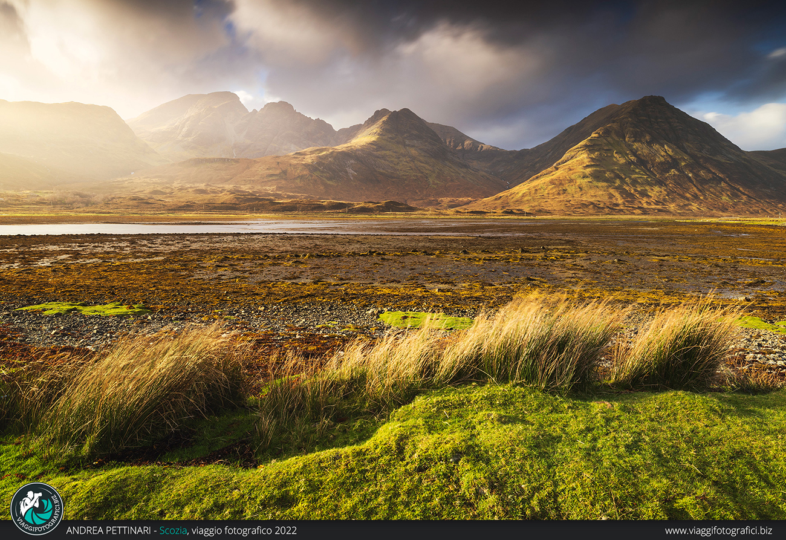This screenshot has width=786, height=540.
Task: Click the "viaggio fotografico 2022" caption text
Action: [244, 530]
